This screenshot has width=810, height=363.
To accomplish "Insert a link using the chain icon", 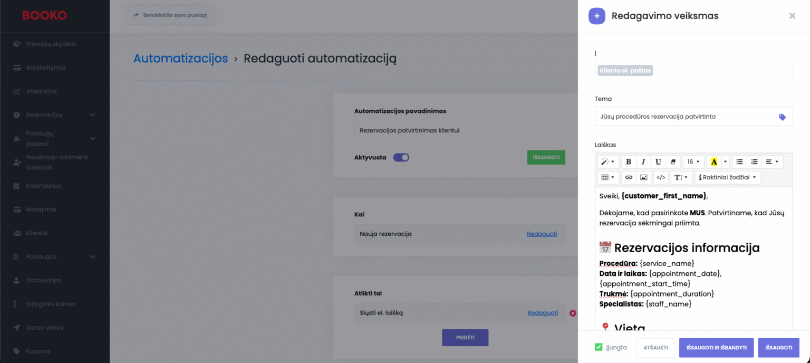I will [x=629, y=177].
